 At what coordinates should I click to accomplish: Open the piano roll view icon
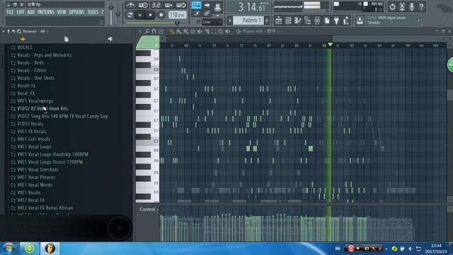pos(298,21)
